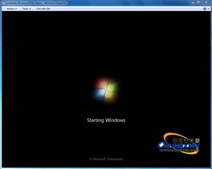Expand the arrow next to Tools

[30, 9]
